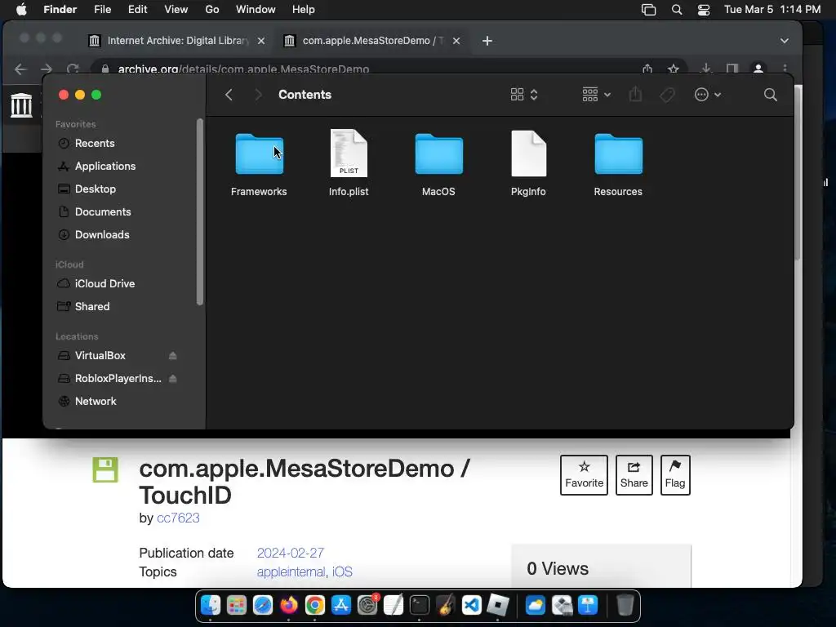This screenshot has height=627, width=836.
Task: Open the Help menu
Action: click(304, 10)
